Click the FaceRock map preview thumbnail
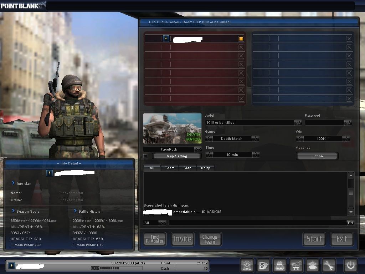The image size is (365, 274). (172, 128)
